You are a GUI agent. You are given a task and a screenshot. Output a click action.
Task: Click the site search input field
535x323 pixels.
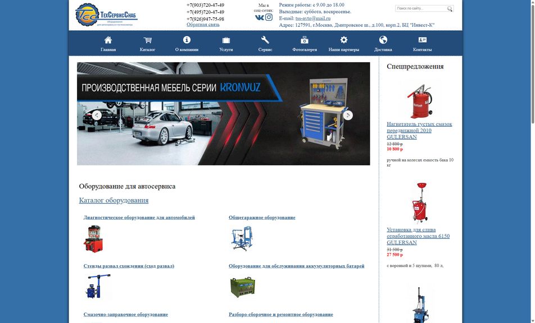421,8
